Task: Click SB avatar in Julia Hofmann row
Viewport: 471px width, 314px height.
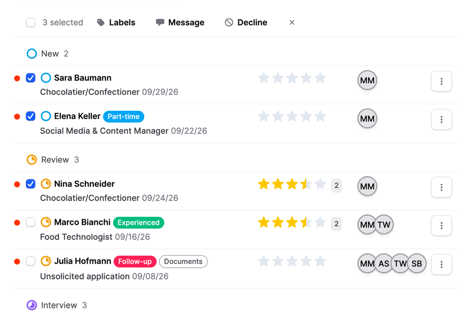Action: (x=417, y=264)
